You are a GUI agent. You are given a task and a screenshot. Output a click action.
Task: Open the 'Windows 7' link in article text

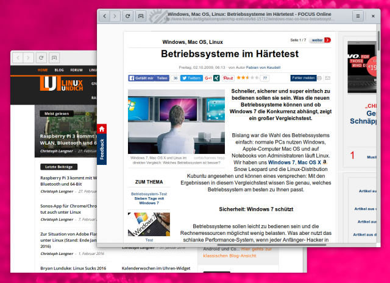tap(282, 162)
